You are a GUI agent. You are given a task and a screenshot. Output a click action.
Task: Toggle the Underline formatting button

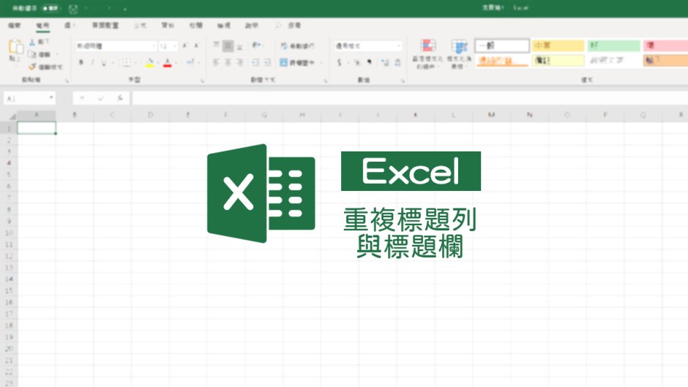(103, 63)
